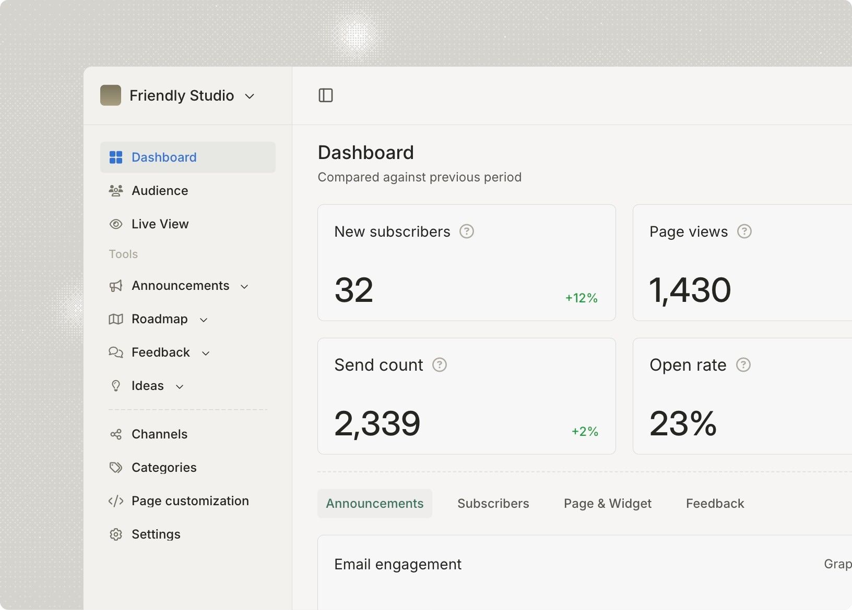Toggle the sidebar panel icon

[326, 95]
